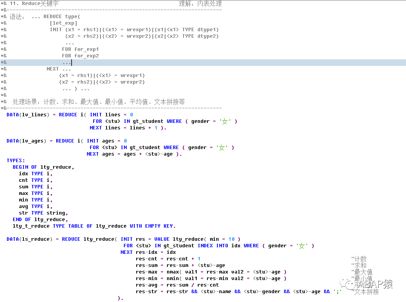Image resolution: width=406 pixels, height=302 pixels.
Task: Click the '理解：内表处理' comment text
Action: click(200, 3)
